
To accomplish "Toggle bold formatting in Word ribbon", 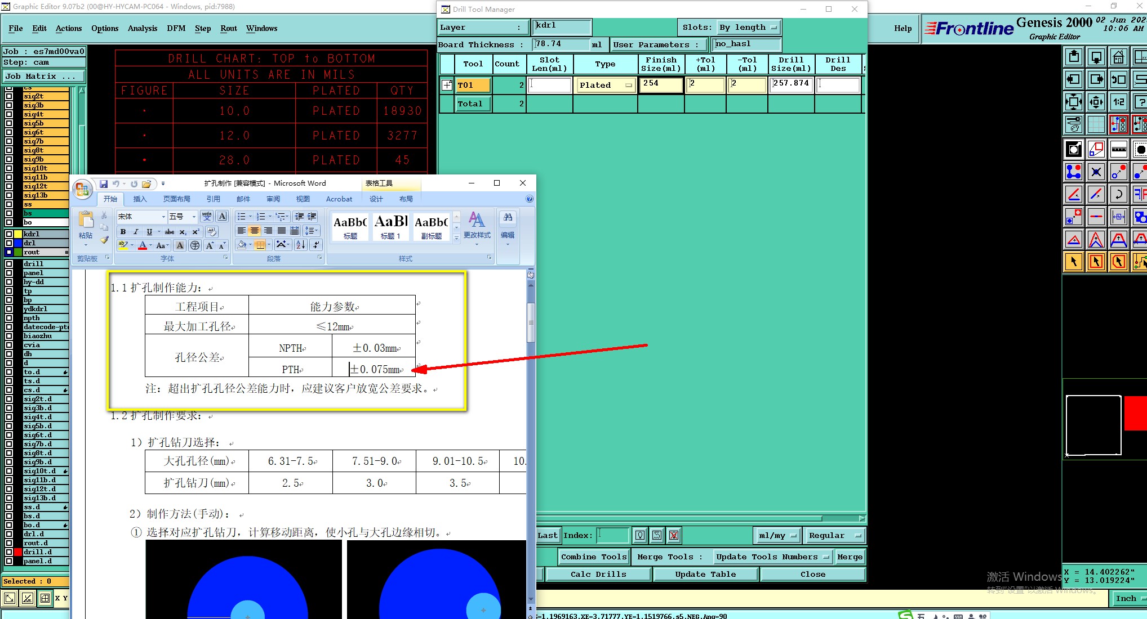I will coord(123,232).
